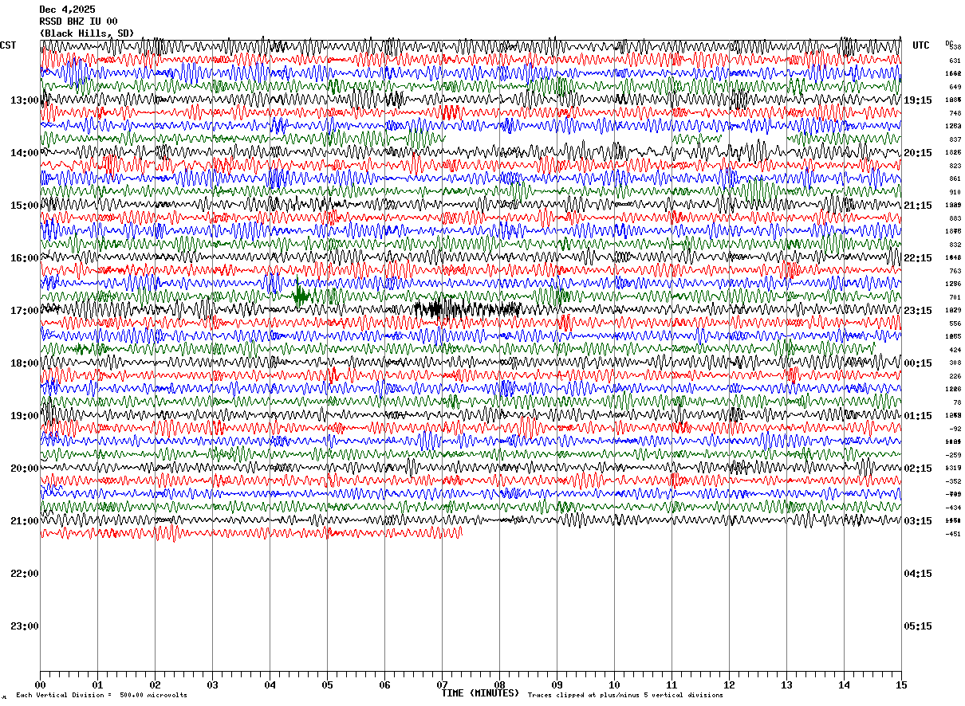Click the data gap in the green trace above 14:00
The image size is (965, 706).
[558, 139]
